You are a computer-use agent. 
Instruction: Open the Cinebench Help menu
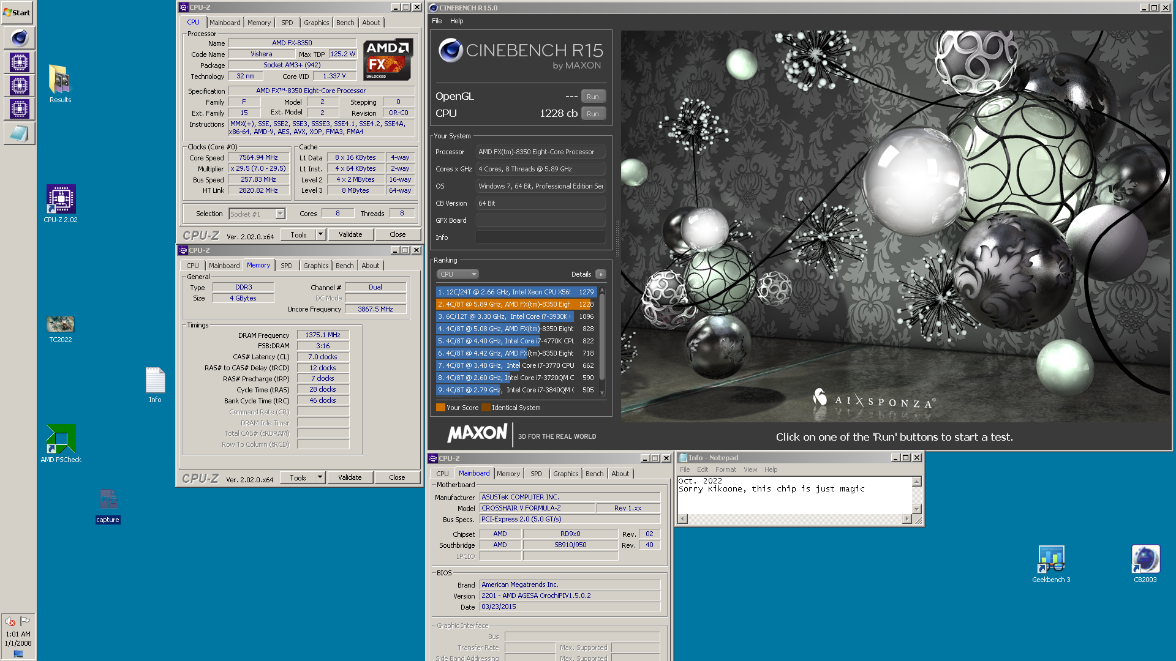point(457,21)
